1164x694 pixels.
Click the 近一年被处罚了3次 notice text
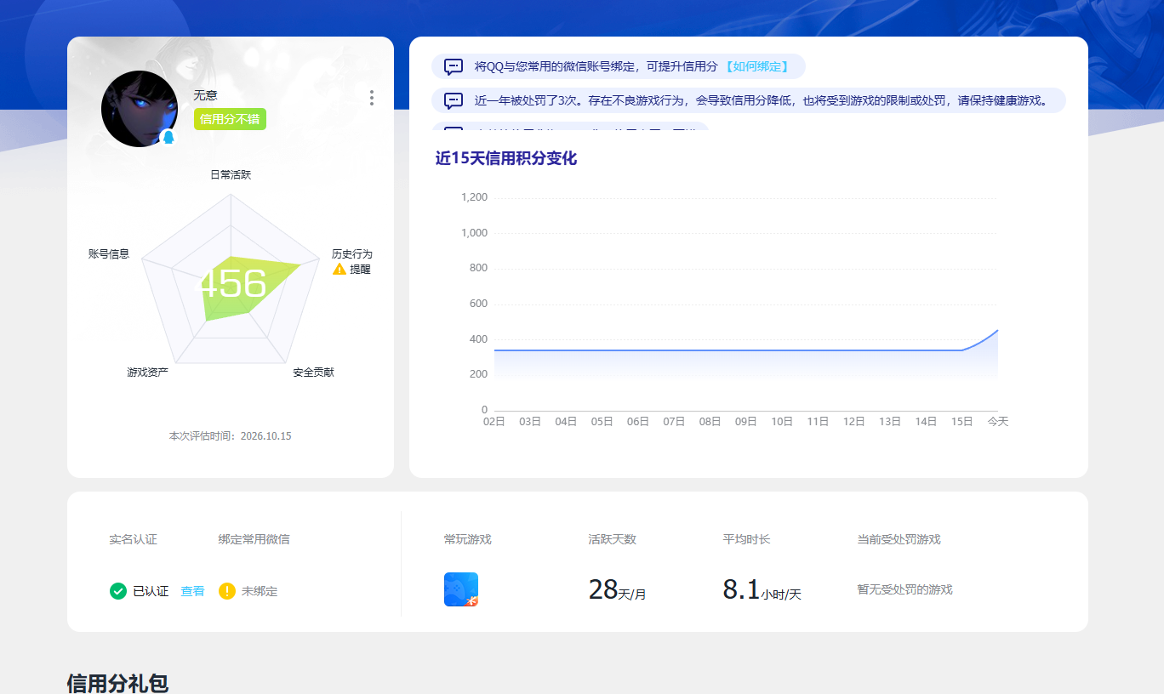click(x=761, y=100)
